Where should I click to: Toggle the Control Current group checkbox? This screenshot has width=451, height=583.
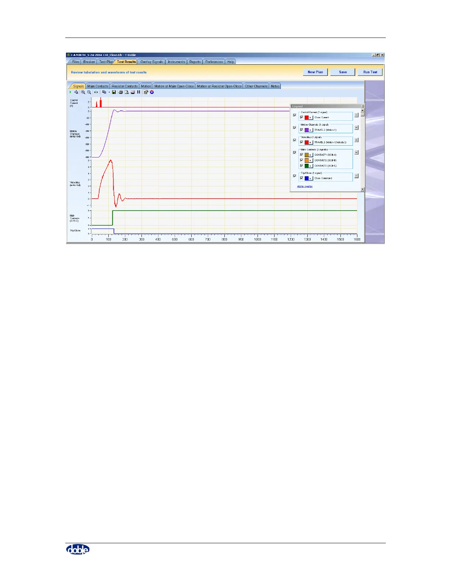coord(295,115)
